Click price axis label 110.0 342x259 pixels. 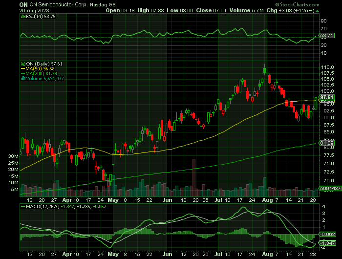pyautogui.click(x=327, y=67)
